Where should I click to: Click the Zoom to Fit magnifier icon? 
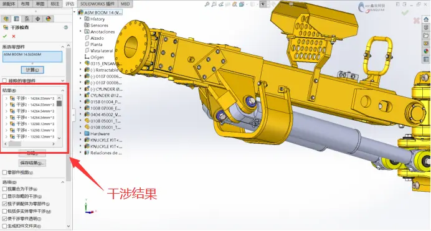[x=207, y=4]
